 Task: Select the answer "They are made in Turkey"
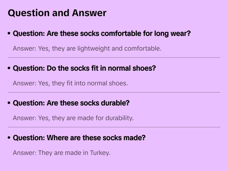pos(61,153)
